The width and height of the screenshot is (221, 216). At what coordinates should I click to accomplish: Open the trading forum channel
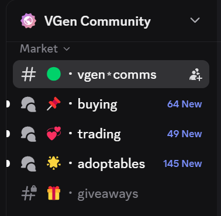(x=111, y=134)
